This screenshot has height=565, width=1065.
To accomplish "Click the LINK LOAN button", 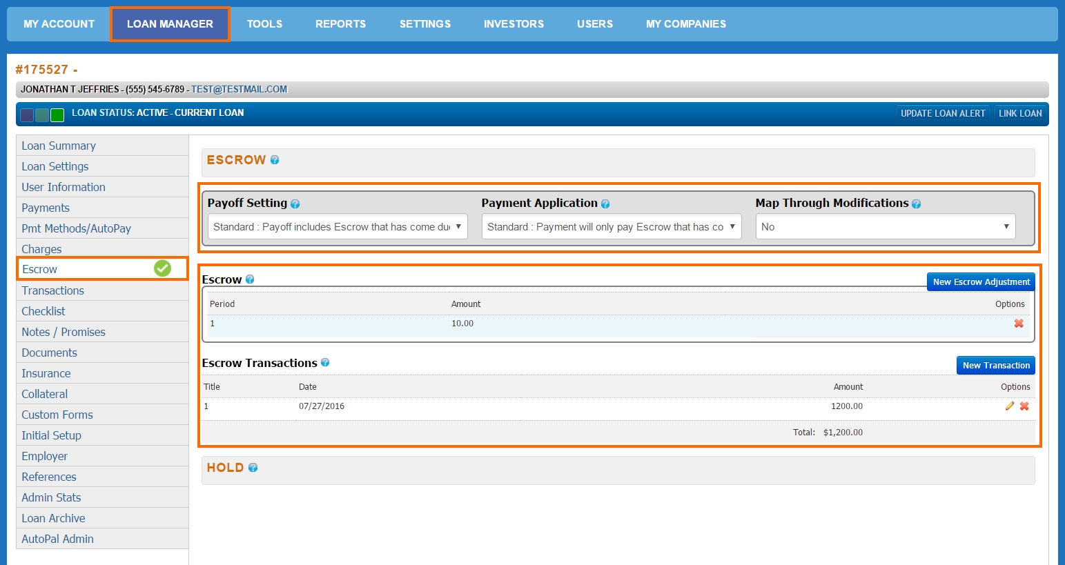I will pyautogui.click(x=1020, y=113).
